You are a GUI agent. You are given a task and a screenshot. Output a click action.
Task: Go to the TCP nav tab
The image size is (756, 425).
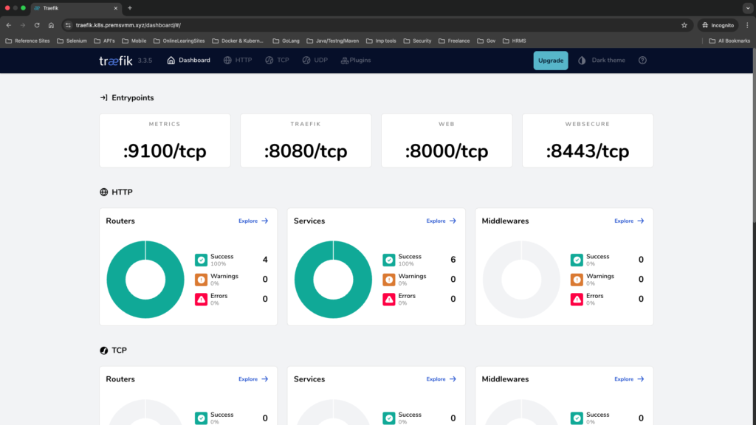click(x=278, y=61)
